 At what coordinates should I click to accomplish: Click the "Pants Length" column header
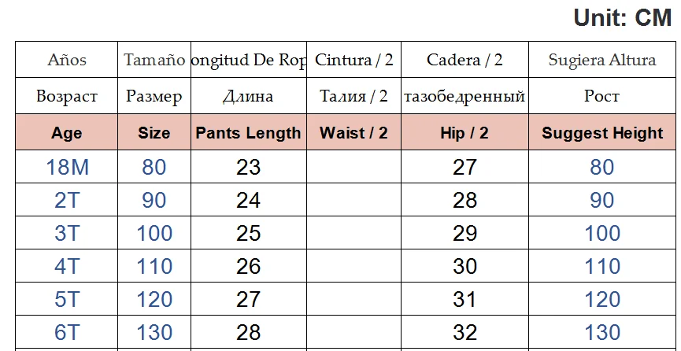(x=248, y=133)
